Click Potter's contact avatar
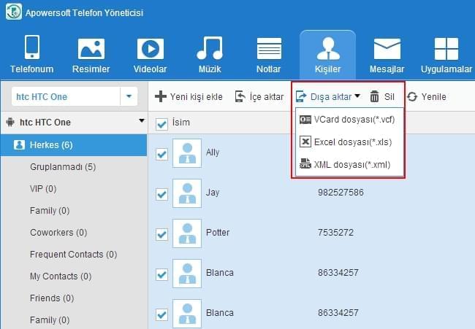Image resolution: width=475 pixels, height=329 pixels. pyautogui.click(x=187, y=233)
